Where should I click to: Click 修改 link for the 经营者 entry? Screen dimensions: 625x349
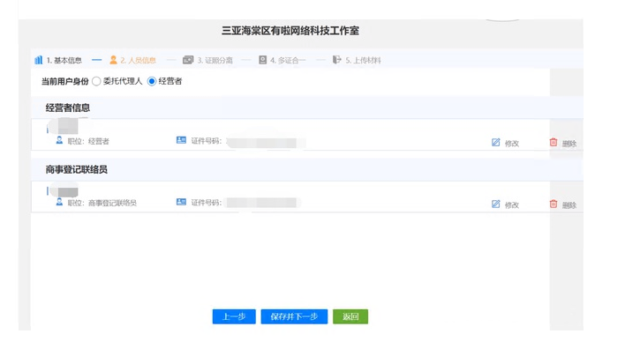512,144
